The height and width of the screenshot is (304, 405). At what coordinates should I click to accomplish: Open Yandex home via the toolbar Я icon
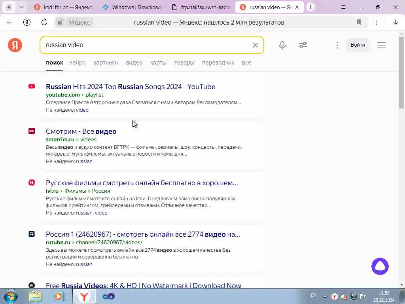click(27, 23)
